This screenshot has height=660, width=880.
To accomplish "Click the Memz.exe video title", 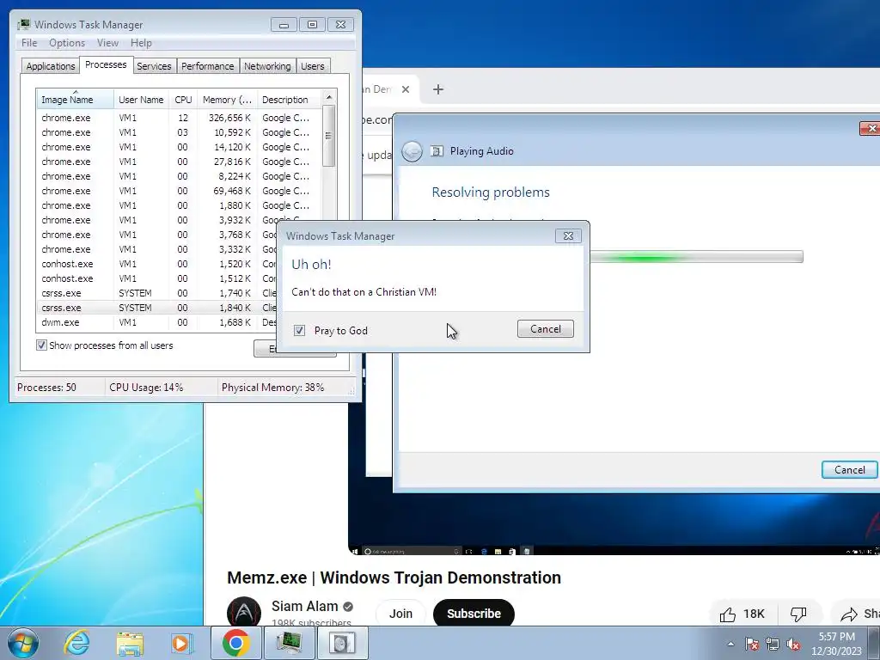I will click(394, 577).
